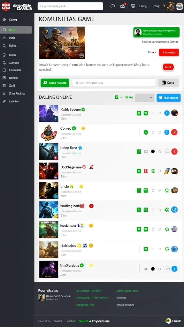Viewport: 184px width, 327px height.
Task: Click the pin icon at sidebar bottom
Action: 4,101
